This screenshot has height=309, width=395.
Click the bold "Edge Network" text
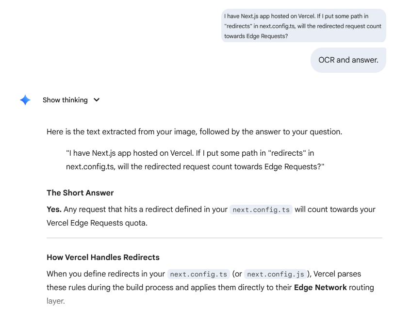320,287
